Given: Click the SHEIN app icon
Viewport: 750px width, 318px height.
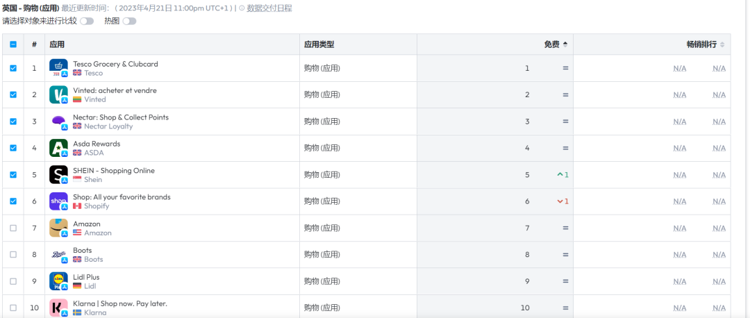Looking at the screenshot, I should pyautogui.click(x=58, y=174).
